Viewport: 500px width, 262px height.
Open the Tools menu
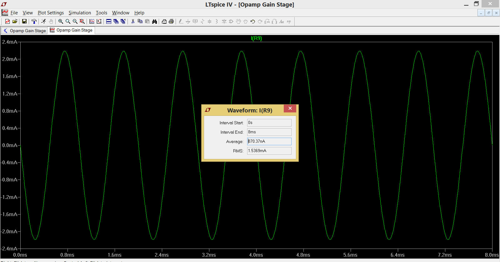[x=101, y=13]
